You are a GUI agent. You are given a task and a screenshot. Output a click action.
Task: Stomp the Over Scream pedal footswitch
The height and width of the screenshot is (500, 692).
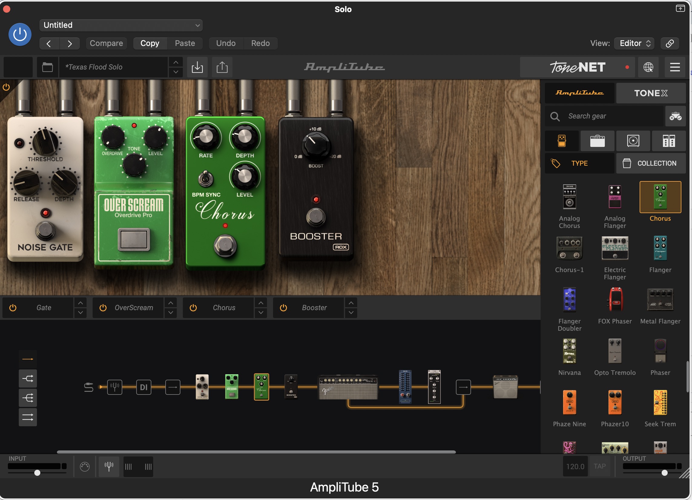[x=134, y=239]
